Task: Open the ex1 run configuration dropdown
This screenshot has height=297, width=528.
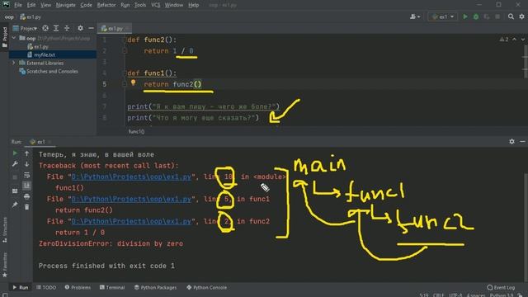Action: click(x=442, y=16)
